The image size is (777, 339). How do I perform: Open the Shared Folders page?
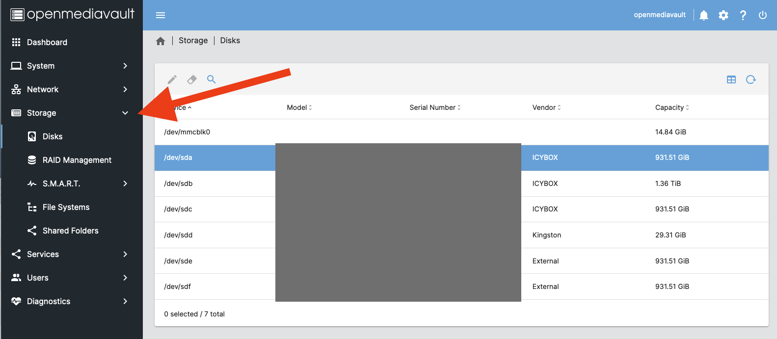(72, 231)
